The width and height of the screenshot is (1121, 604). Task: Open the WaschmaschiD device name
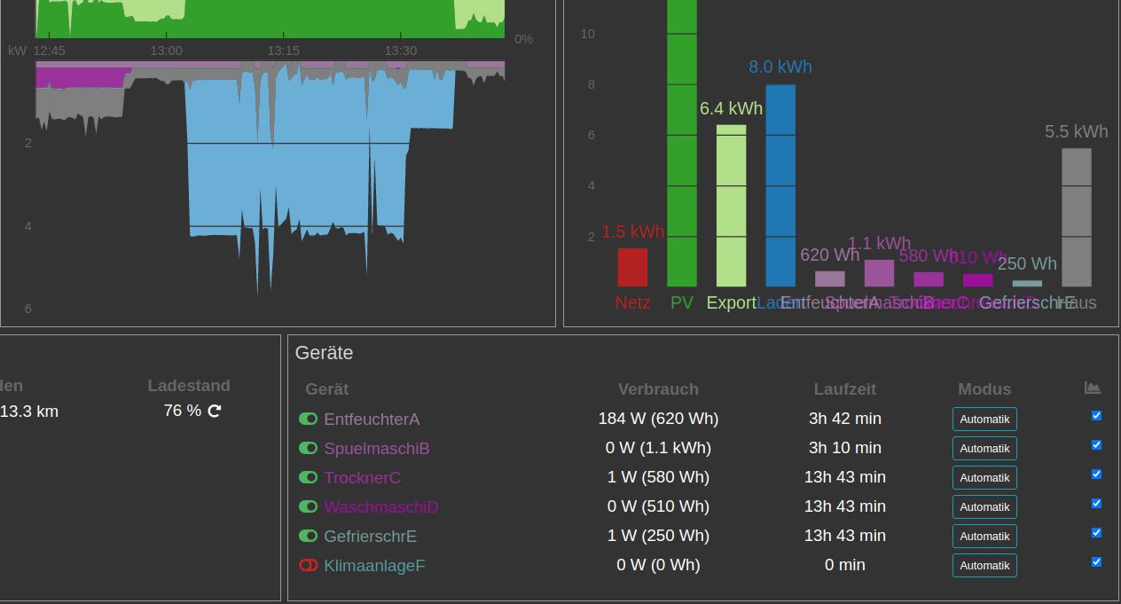point(381,506)
